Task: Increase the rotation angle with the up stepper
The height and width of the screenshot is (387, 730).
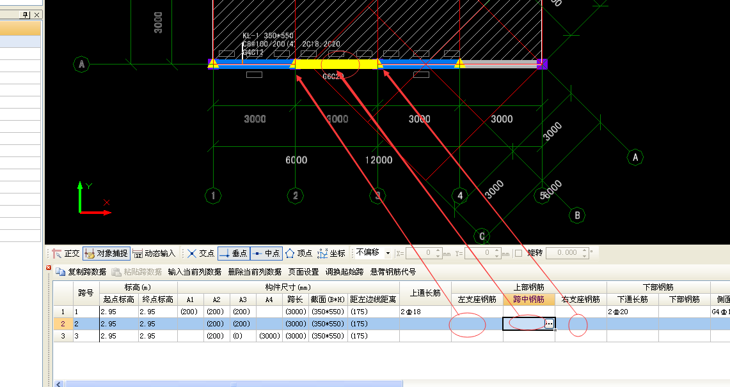Action: [585, 250]
